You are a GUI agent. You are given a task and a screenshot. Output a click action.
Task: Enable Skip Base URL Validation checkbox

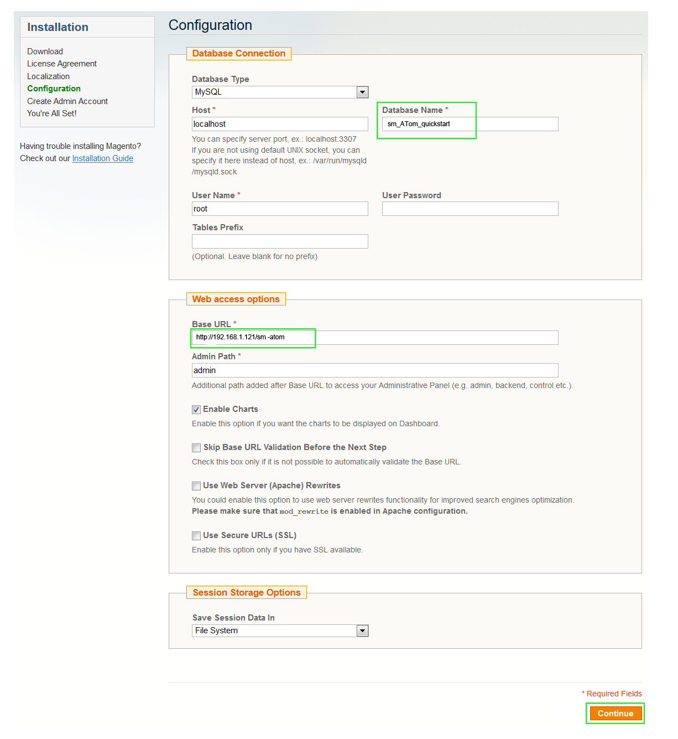(196, 448)
